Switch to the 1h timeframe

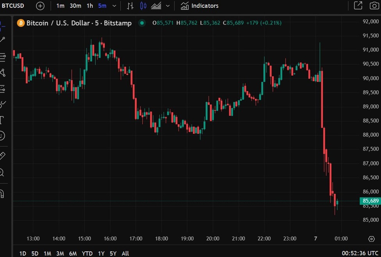[x=90, y=6]
